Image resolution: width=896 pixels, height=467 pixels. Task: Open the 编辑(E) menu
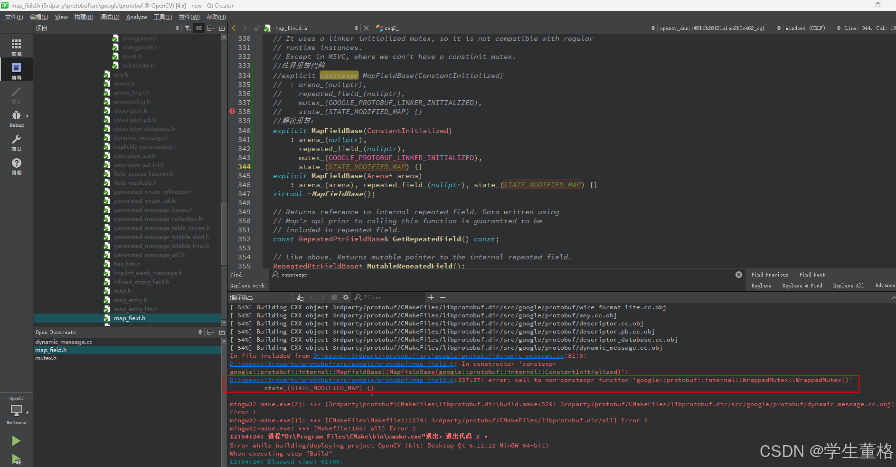[x=39, y=17]
